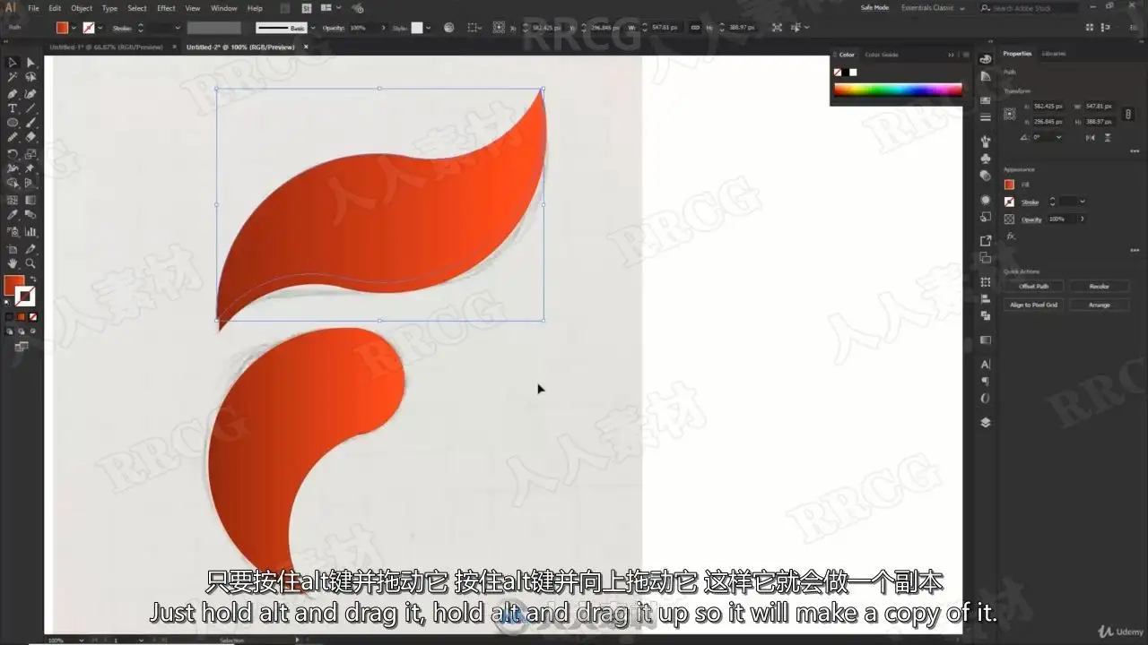Select the Magic Wand tool
Screen dimensions: 1148x645
(x=13, y=78)
